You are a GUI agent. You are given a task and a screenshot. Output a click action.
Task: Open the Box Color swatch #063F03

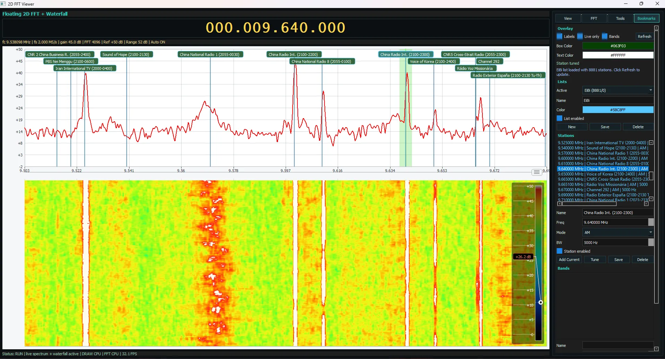618,46
